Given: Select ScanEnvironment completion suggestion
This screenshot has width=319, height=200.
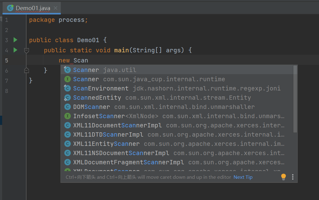Looking at the screenshot, I should [101, 89].
